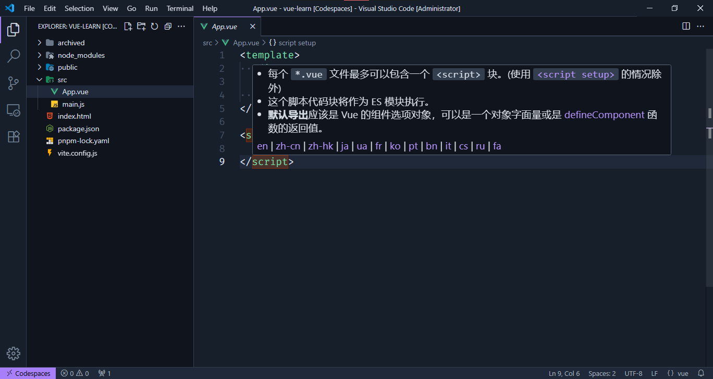Click the ua language link
This screenshot has height=379, width=713.
pos(362,146)
